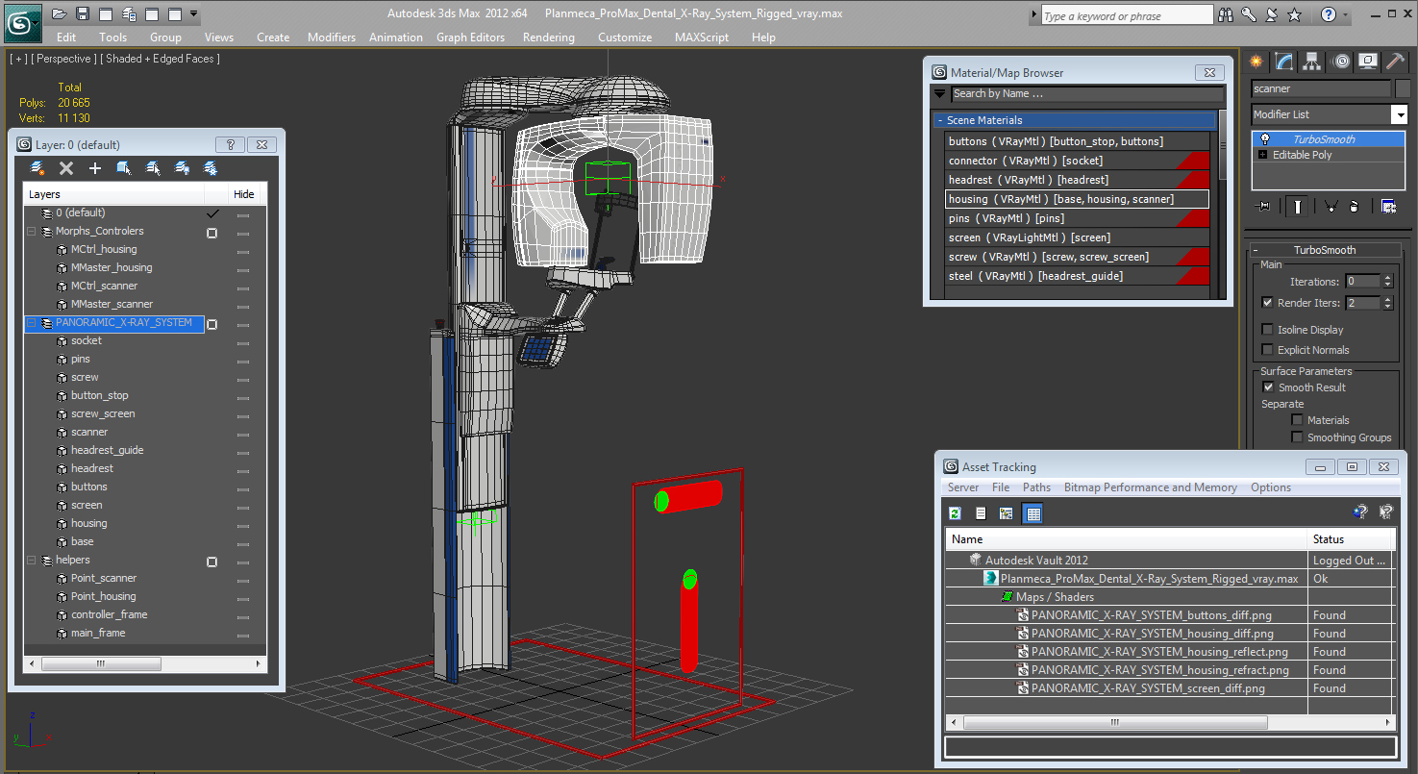This screenshot has width=1418, height=774.
Task: Click the object color swatch beside scanner name
Action: click(1403, 88)
